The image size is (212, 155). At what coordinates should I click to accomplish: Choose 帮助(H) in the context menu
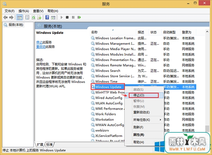pyautogui.click(x=144, y=142)
